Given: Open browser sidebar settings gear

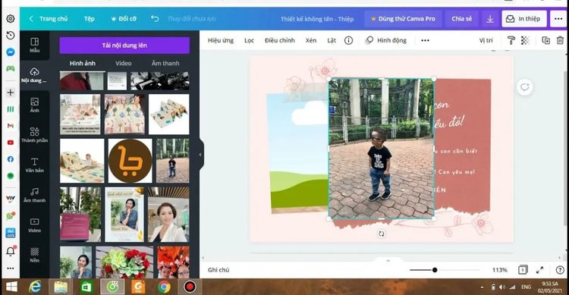Looking at the screenshot, I should 11,18.
